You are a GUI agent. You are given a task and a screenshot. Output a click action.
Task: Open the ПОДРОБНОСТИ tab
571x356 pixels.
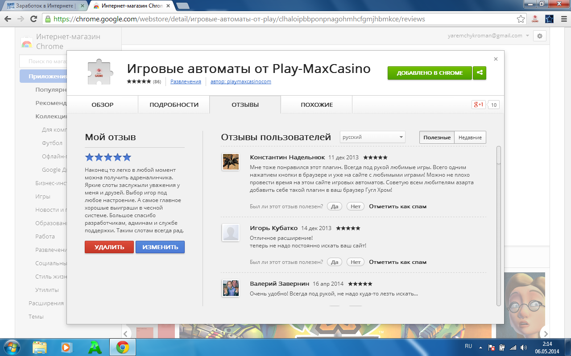pyautogui.click(x=174, y=105)
